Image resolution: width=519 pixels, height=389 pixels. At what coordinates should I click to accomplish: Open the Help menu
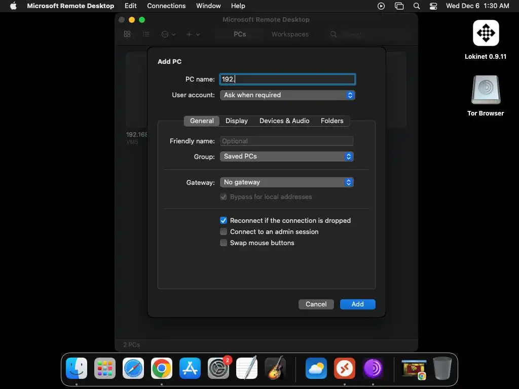(238, 6)
